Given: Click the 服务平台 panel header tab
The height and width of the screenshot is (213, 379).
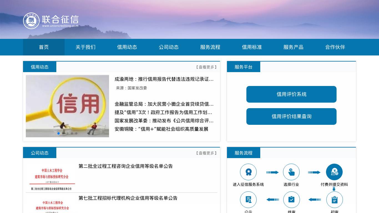Looking at the screenshot, I should coord(244,67).
